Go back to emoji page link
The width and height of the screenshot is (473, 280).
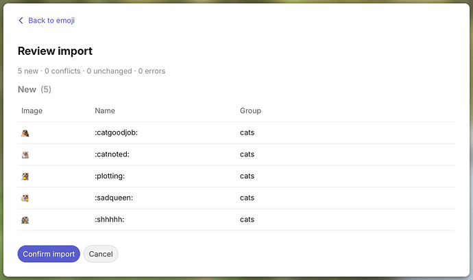(51, 21)
